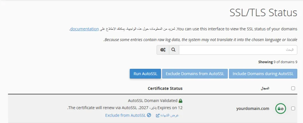Screen dimensions: 303x123
Task: Open the view certificate link (عرض الشهادة)
Action: pos(167,115)
